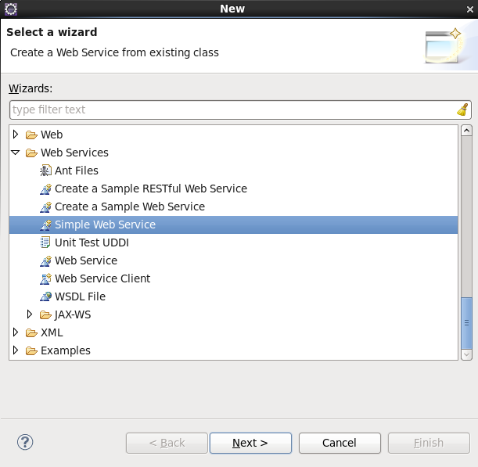The height and width of the screenshot is (467, 478).
Task: Click the JAX-WS folder icon
Action: [45, 314]
